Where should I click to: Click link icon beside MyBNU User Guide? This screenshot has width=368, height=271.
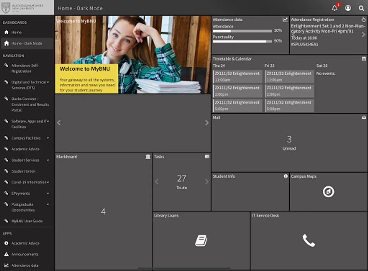click(6, 221)
